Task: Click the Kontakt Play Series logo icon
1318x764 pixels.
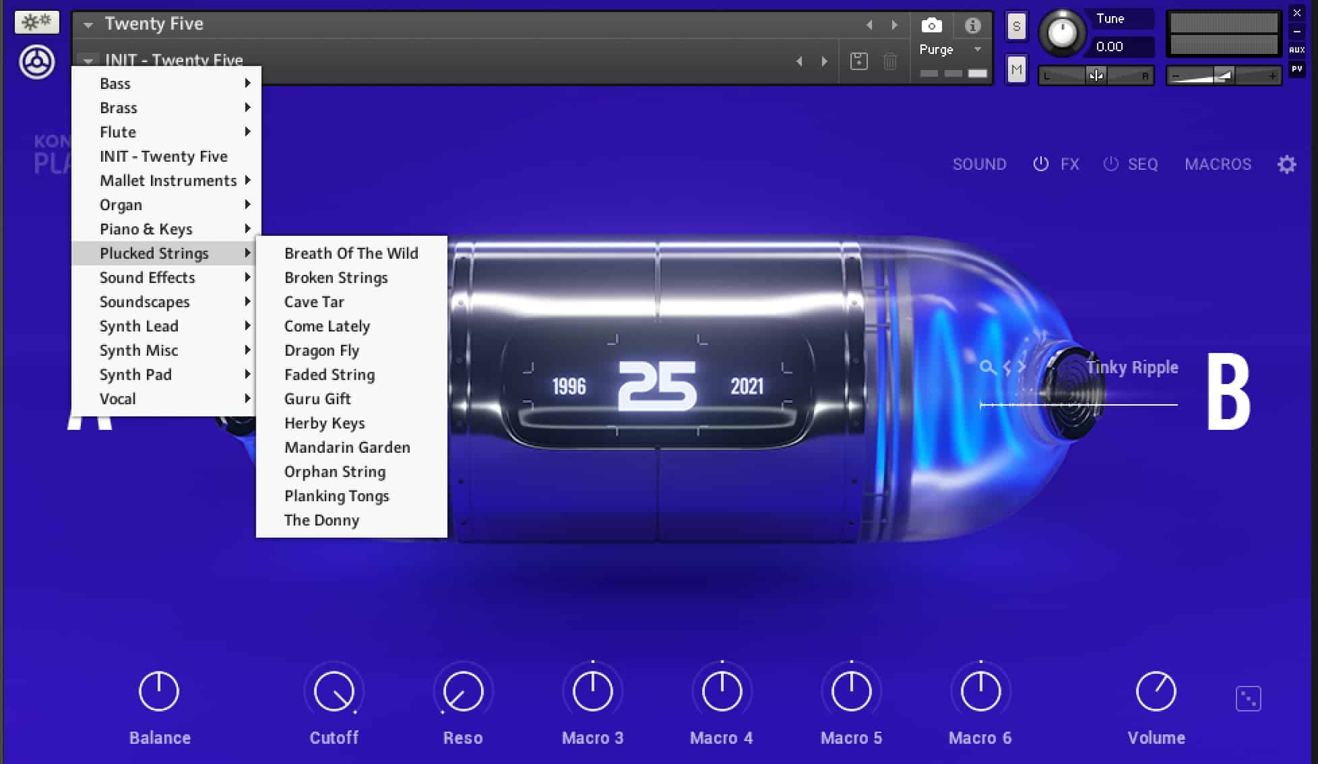Action: tap(37, 63)
